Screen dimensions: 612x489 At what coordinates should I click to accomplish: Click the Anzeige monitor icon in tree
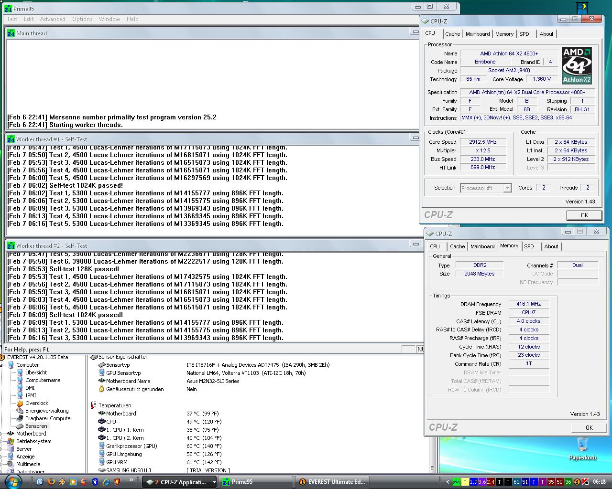[x=11, y=457]
